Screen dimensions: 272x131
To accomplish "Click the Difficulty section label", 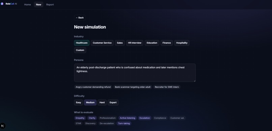I will click(x=79, y=96).
